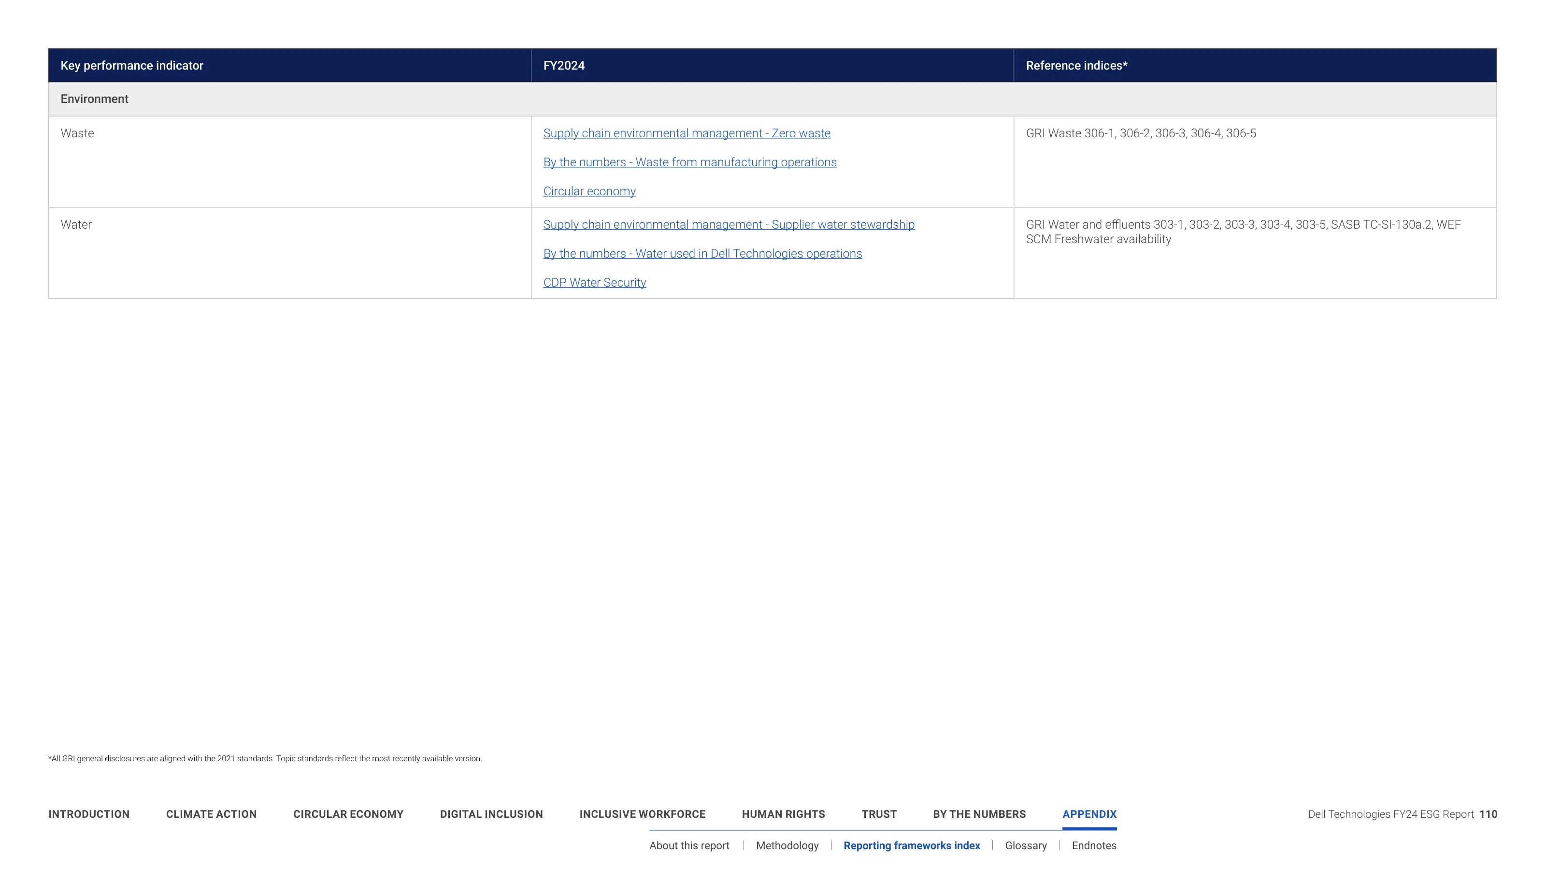The height and width of the screenshot is (870, 1546).
Task: Switch to the Digital Inclusion section
Action: tap(491, 814)
